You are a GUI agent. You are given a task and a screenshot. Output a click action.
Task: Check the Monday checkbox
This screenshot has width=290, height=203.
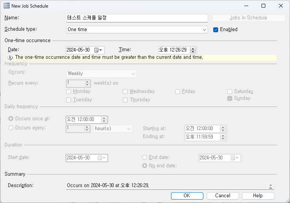(69, 91)
